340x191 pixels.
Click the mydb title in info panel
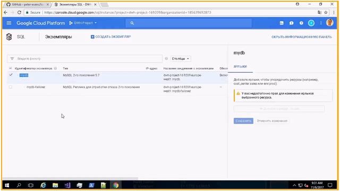tap(239, 53)
